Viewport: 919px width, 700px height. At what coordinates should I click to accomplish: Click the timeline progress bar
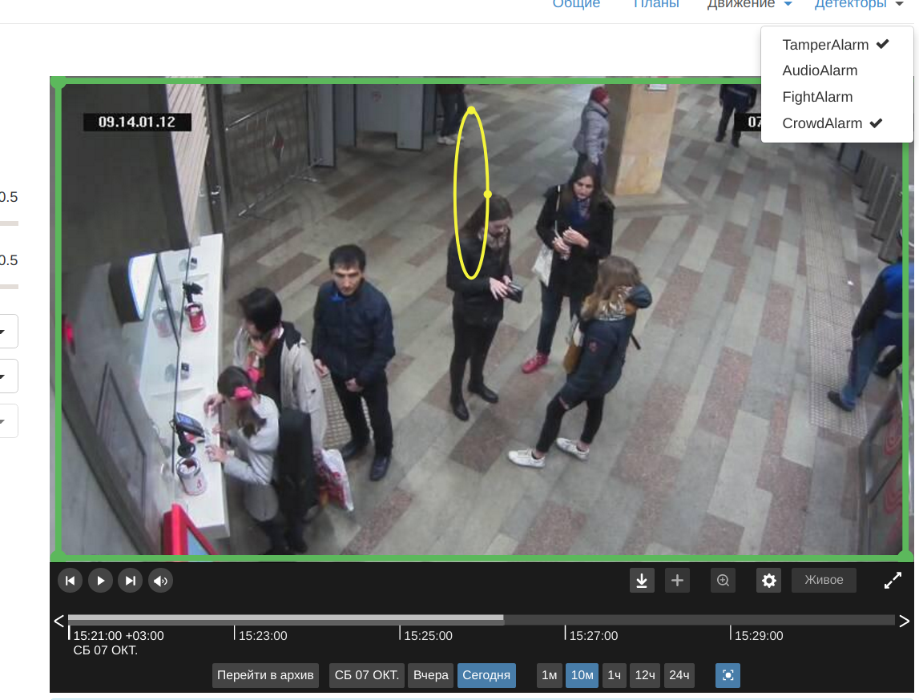click(x=482, y=619)
